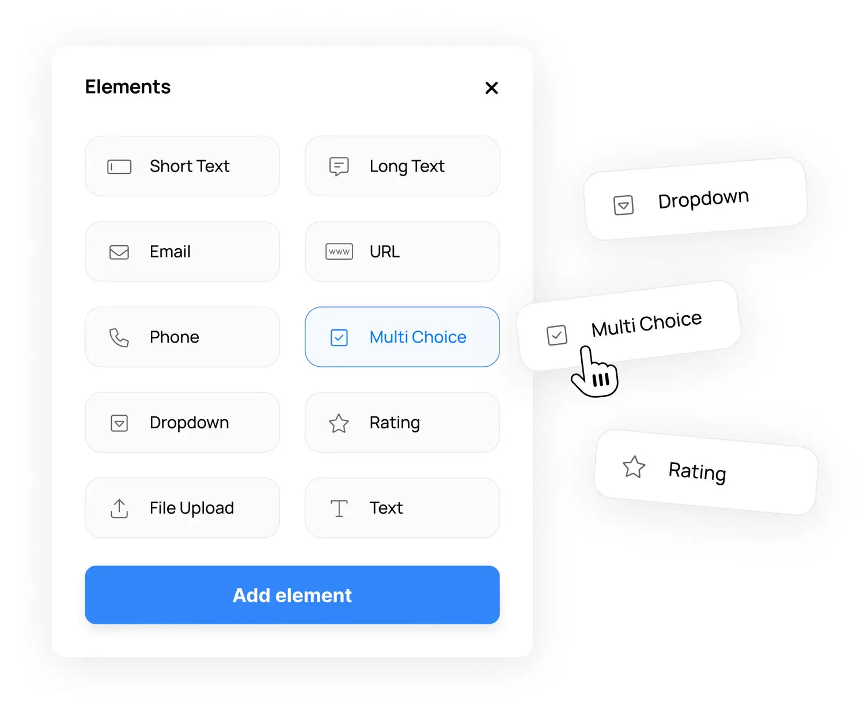Click the blue Add element button
Screen dimensions: 864x714
(292, 595)
